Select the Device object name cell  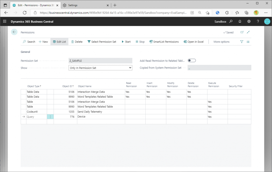coord(101,117)
